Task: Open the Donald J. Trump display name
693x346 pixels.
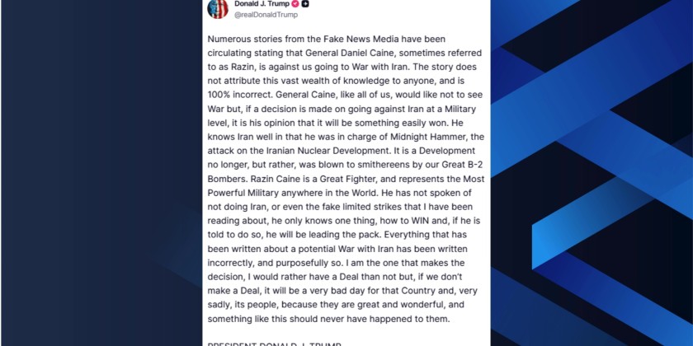Action: tap(262, 3)
